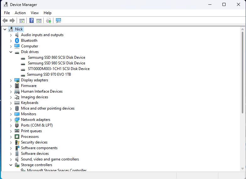This screenshot has height=179, width=246.
Task: Expand the Bluetooth category
Action: coord(11,41)
